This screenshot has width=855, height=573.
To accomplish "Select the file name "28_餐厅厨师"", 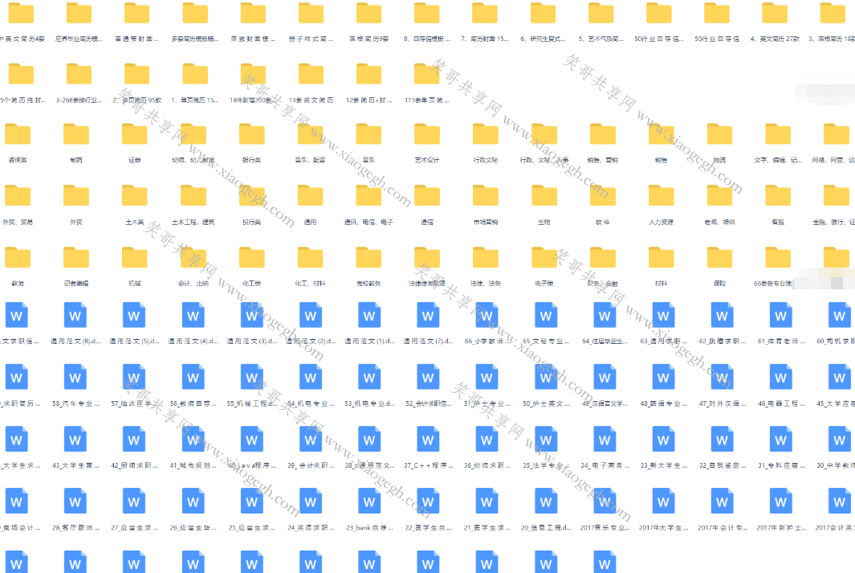I will [x=75, y=528].
